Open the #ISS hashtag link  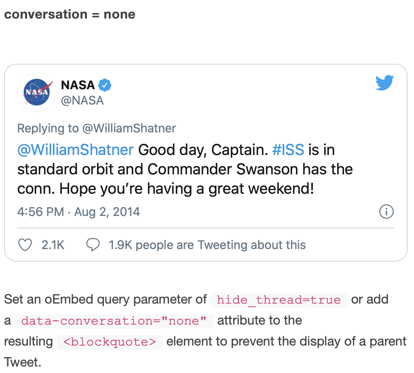pyautogui.click(x=288, y=150)
